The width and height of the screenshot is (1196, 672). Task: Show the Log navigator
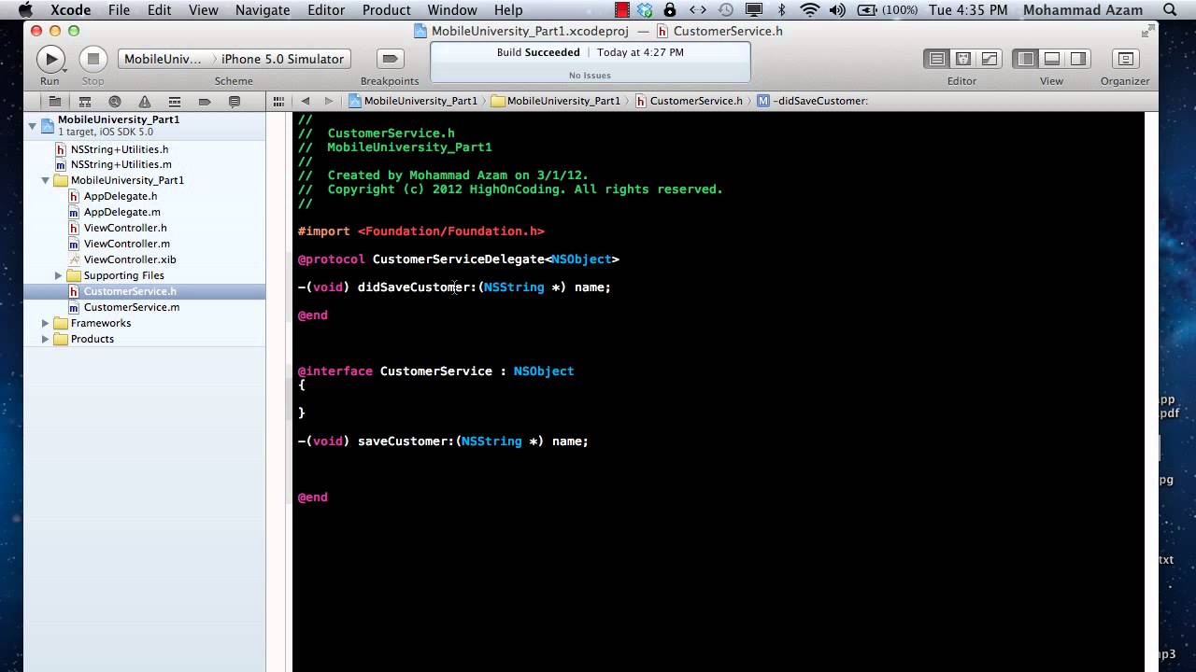[x=235, y=101]
